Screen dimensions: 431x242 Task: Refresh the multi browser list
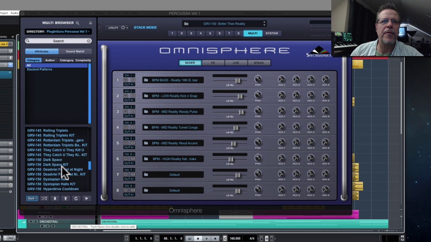coord(76,198)
